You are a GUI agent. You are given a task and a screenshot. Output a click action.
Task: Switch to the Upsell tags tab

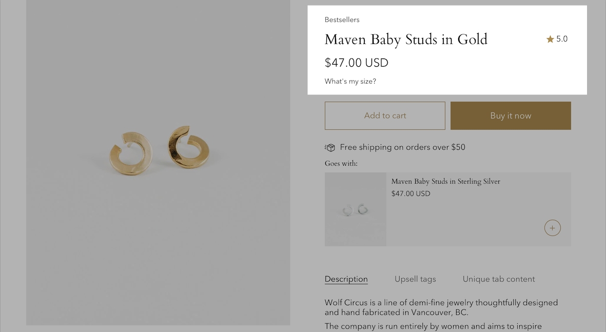click(x=415, y=279)
